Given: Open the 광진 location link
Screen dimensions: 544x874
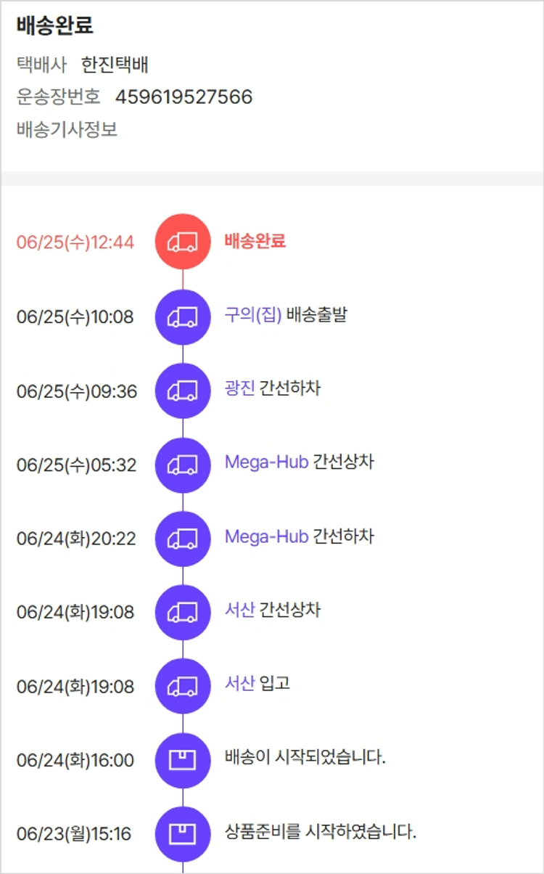Looking at the screenshot, I should [239, 388].
